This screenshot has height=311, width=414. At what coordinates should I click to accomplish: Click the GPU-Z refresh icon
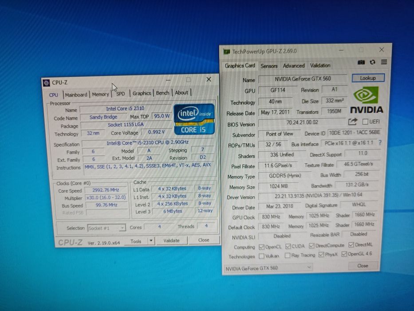coord(372,62)
